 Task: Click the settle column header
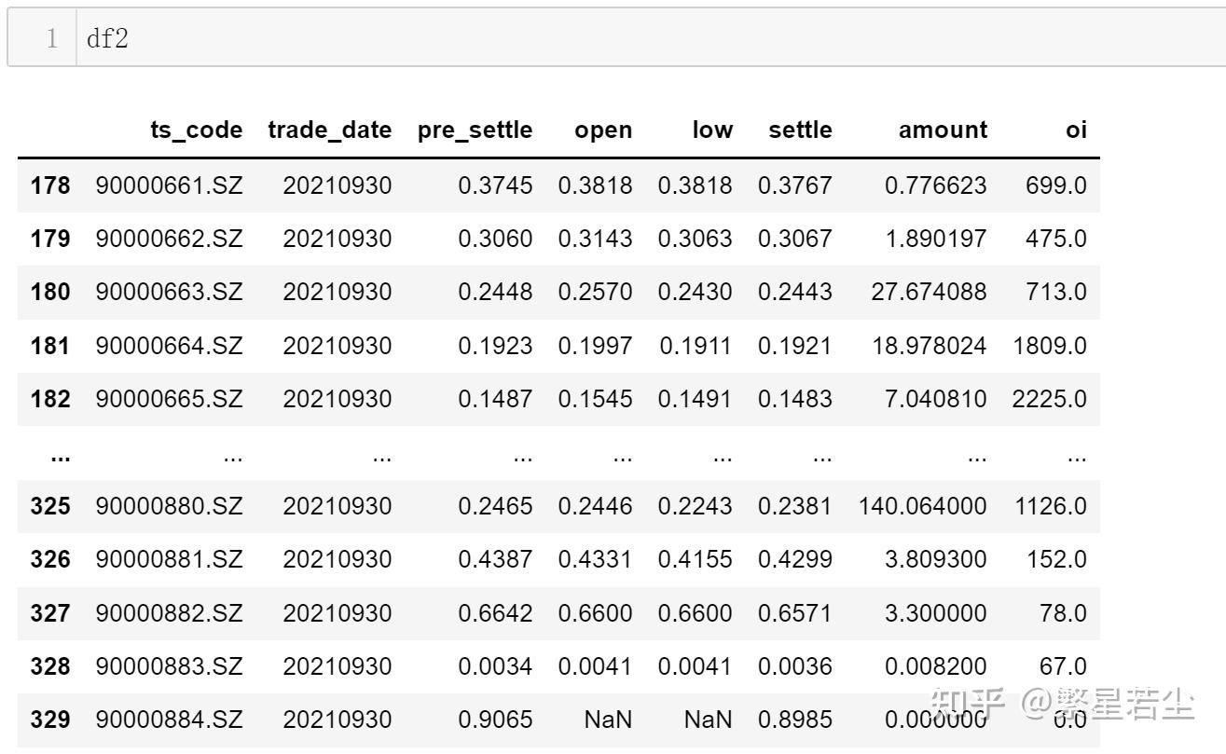(x=800, y=130)
